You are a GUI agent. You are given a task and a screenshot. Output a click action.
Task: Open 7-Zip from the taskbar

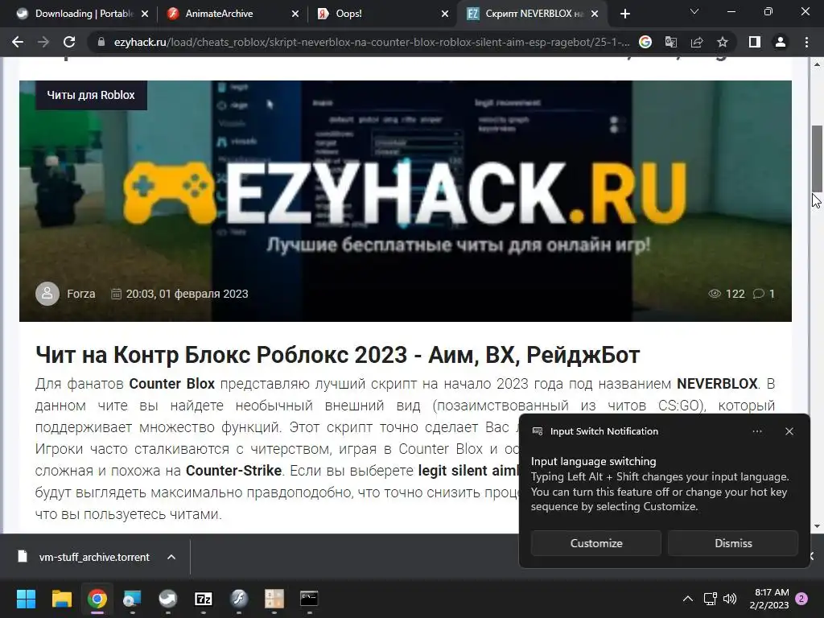click(204, 599)
